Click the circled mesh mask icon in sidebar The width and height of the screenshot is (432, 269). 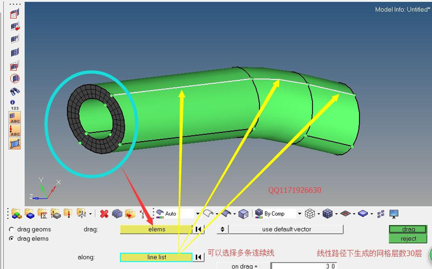[15, 79]
